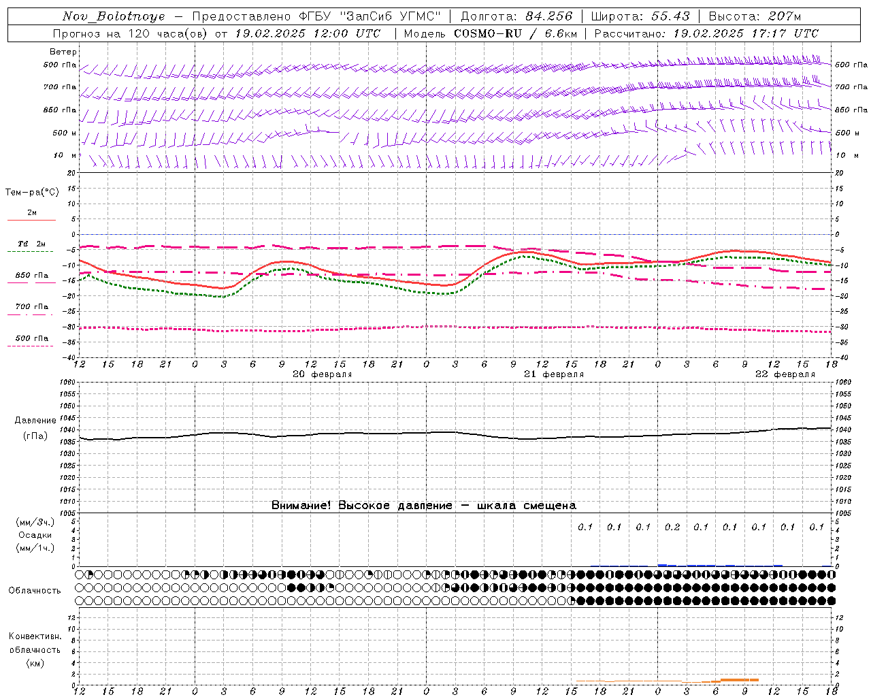Screen dimensions: 871x697
Task: Click the '700 гПа' temperature legend entry
Action: [31, 307]
